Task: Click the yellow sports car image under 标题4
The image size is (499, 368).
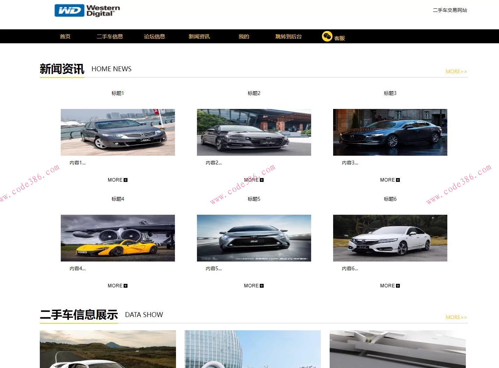Action: point(118,238)
